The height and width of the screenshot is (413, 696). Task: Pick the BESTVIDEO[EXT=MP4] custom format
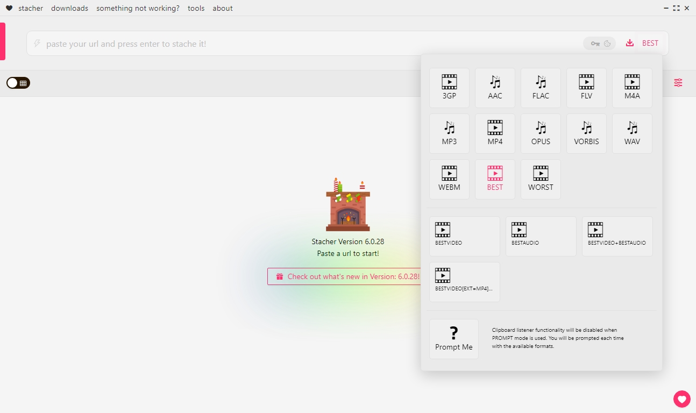coord(465,282)
